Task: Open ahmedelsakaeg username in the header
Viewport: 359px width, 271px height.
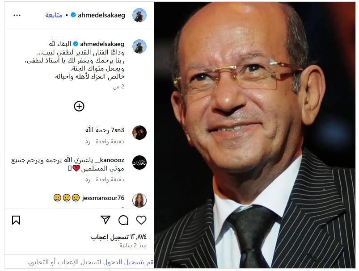Action: [x=101, y=15]
